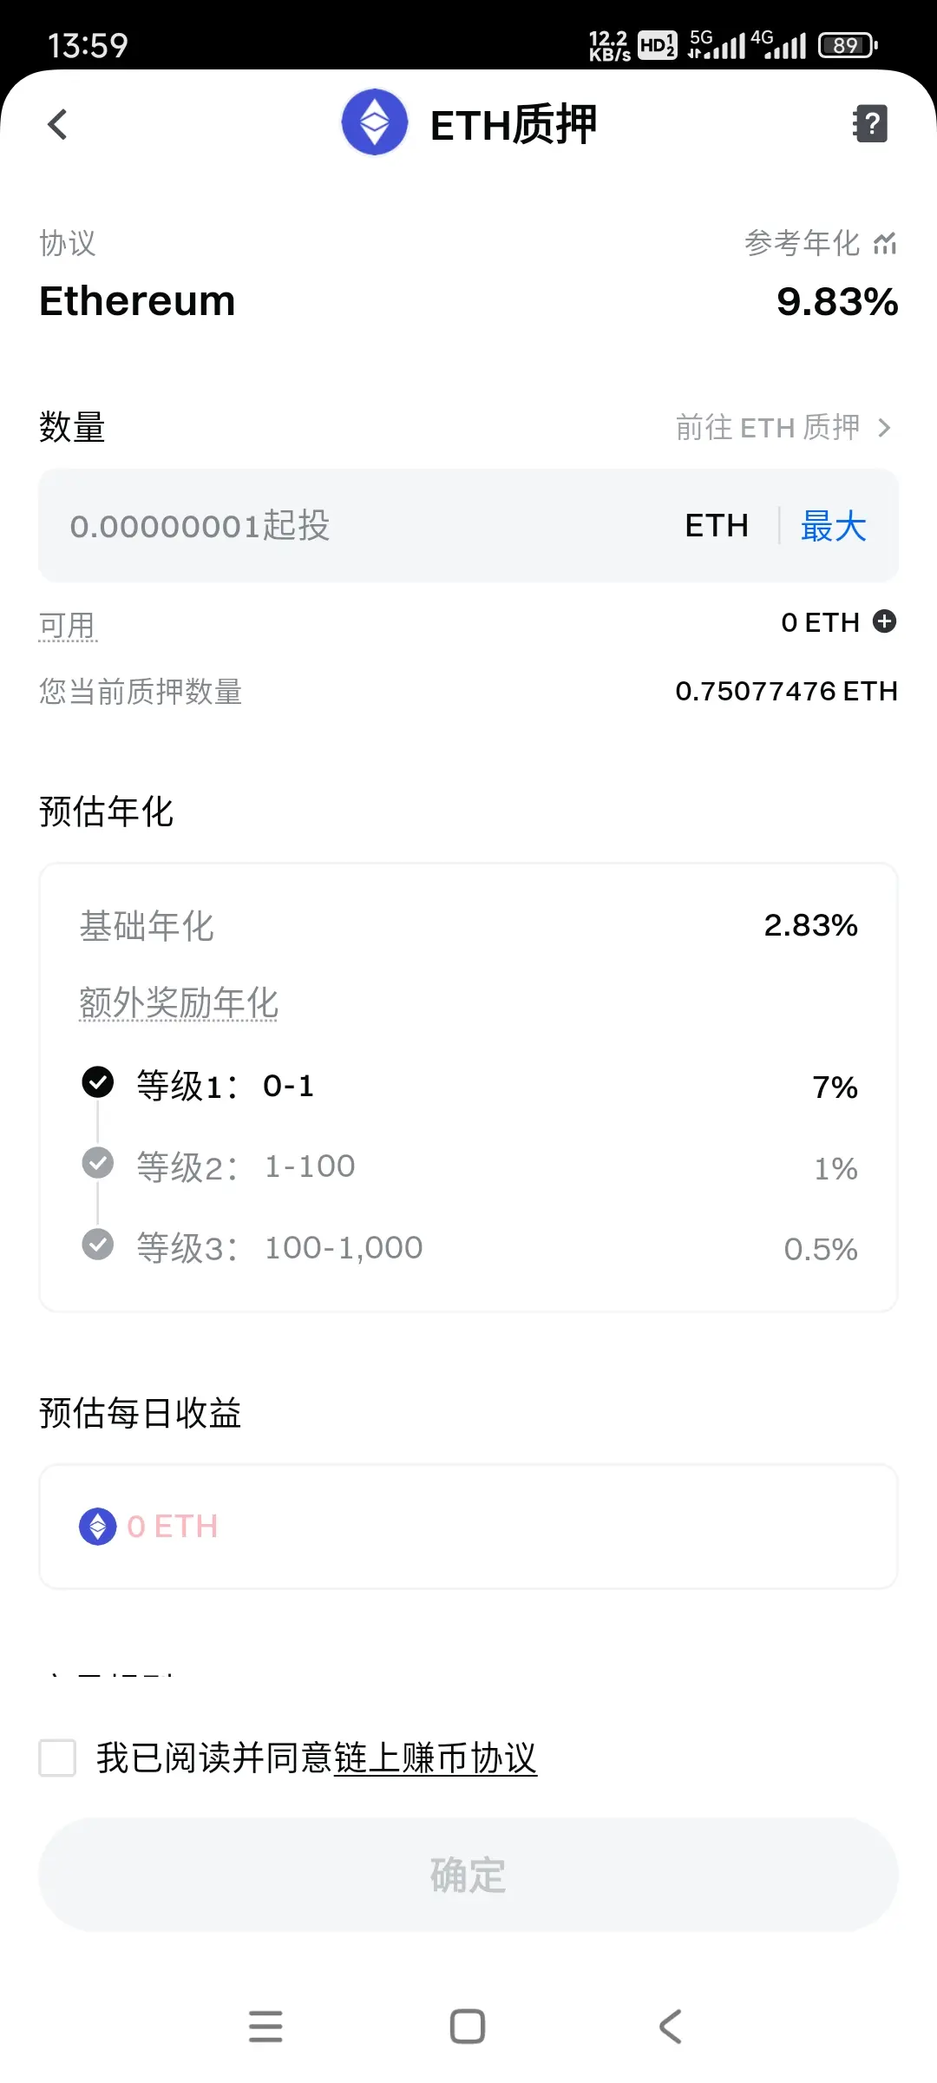
Task: Tap the back arrow in header
Action: (x=57, y=124)
